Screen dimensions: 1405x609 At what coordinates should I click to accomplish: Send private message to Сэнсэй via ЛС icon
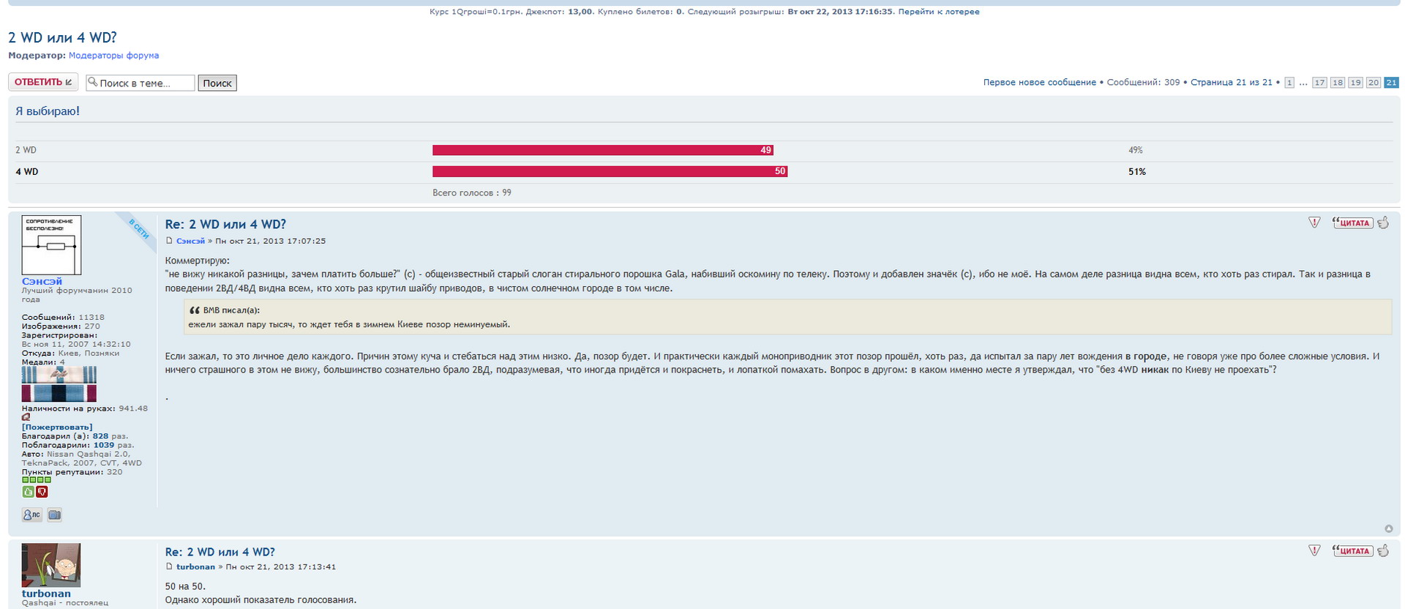(x=32, y=515)
